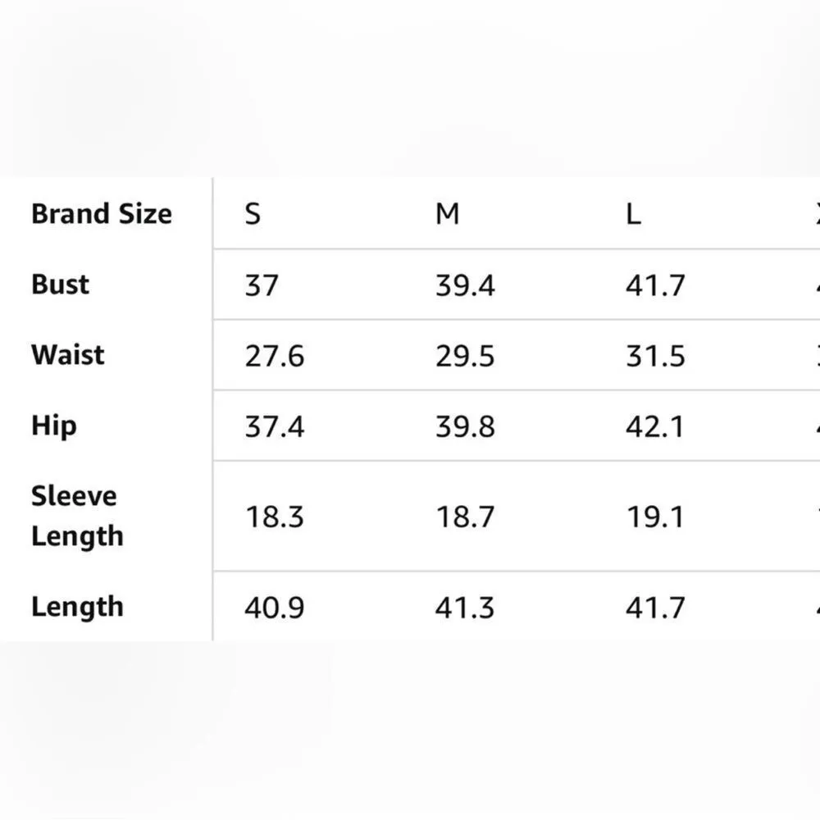Image resolution: width=820 pixels, height=820 pixels.
Task: Select the S size column header
Action: [253, 214]
